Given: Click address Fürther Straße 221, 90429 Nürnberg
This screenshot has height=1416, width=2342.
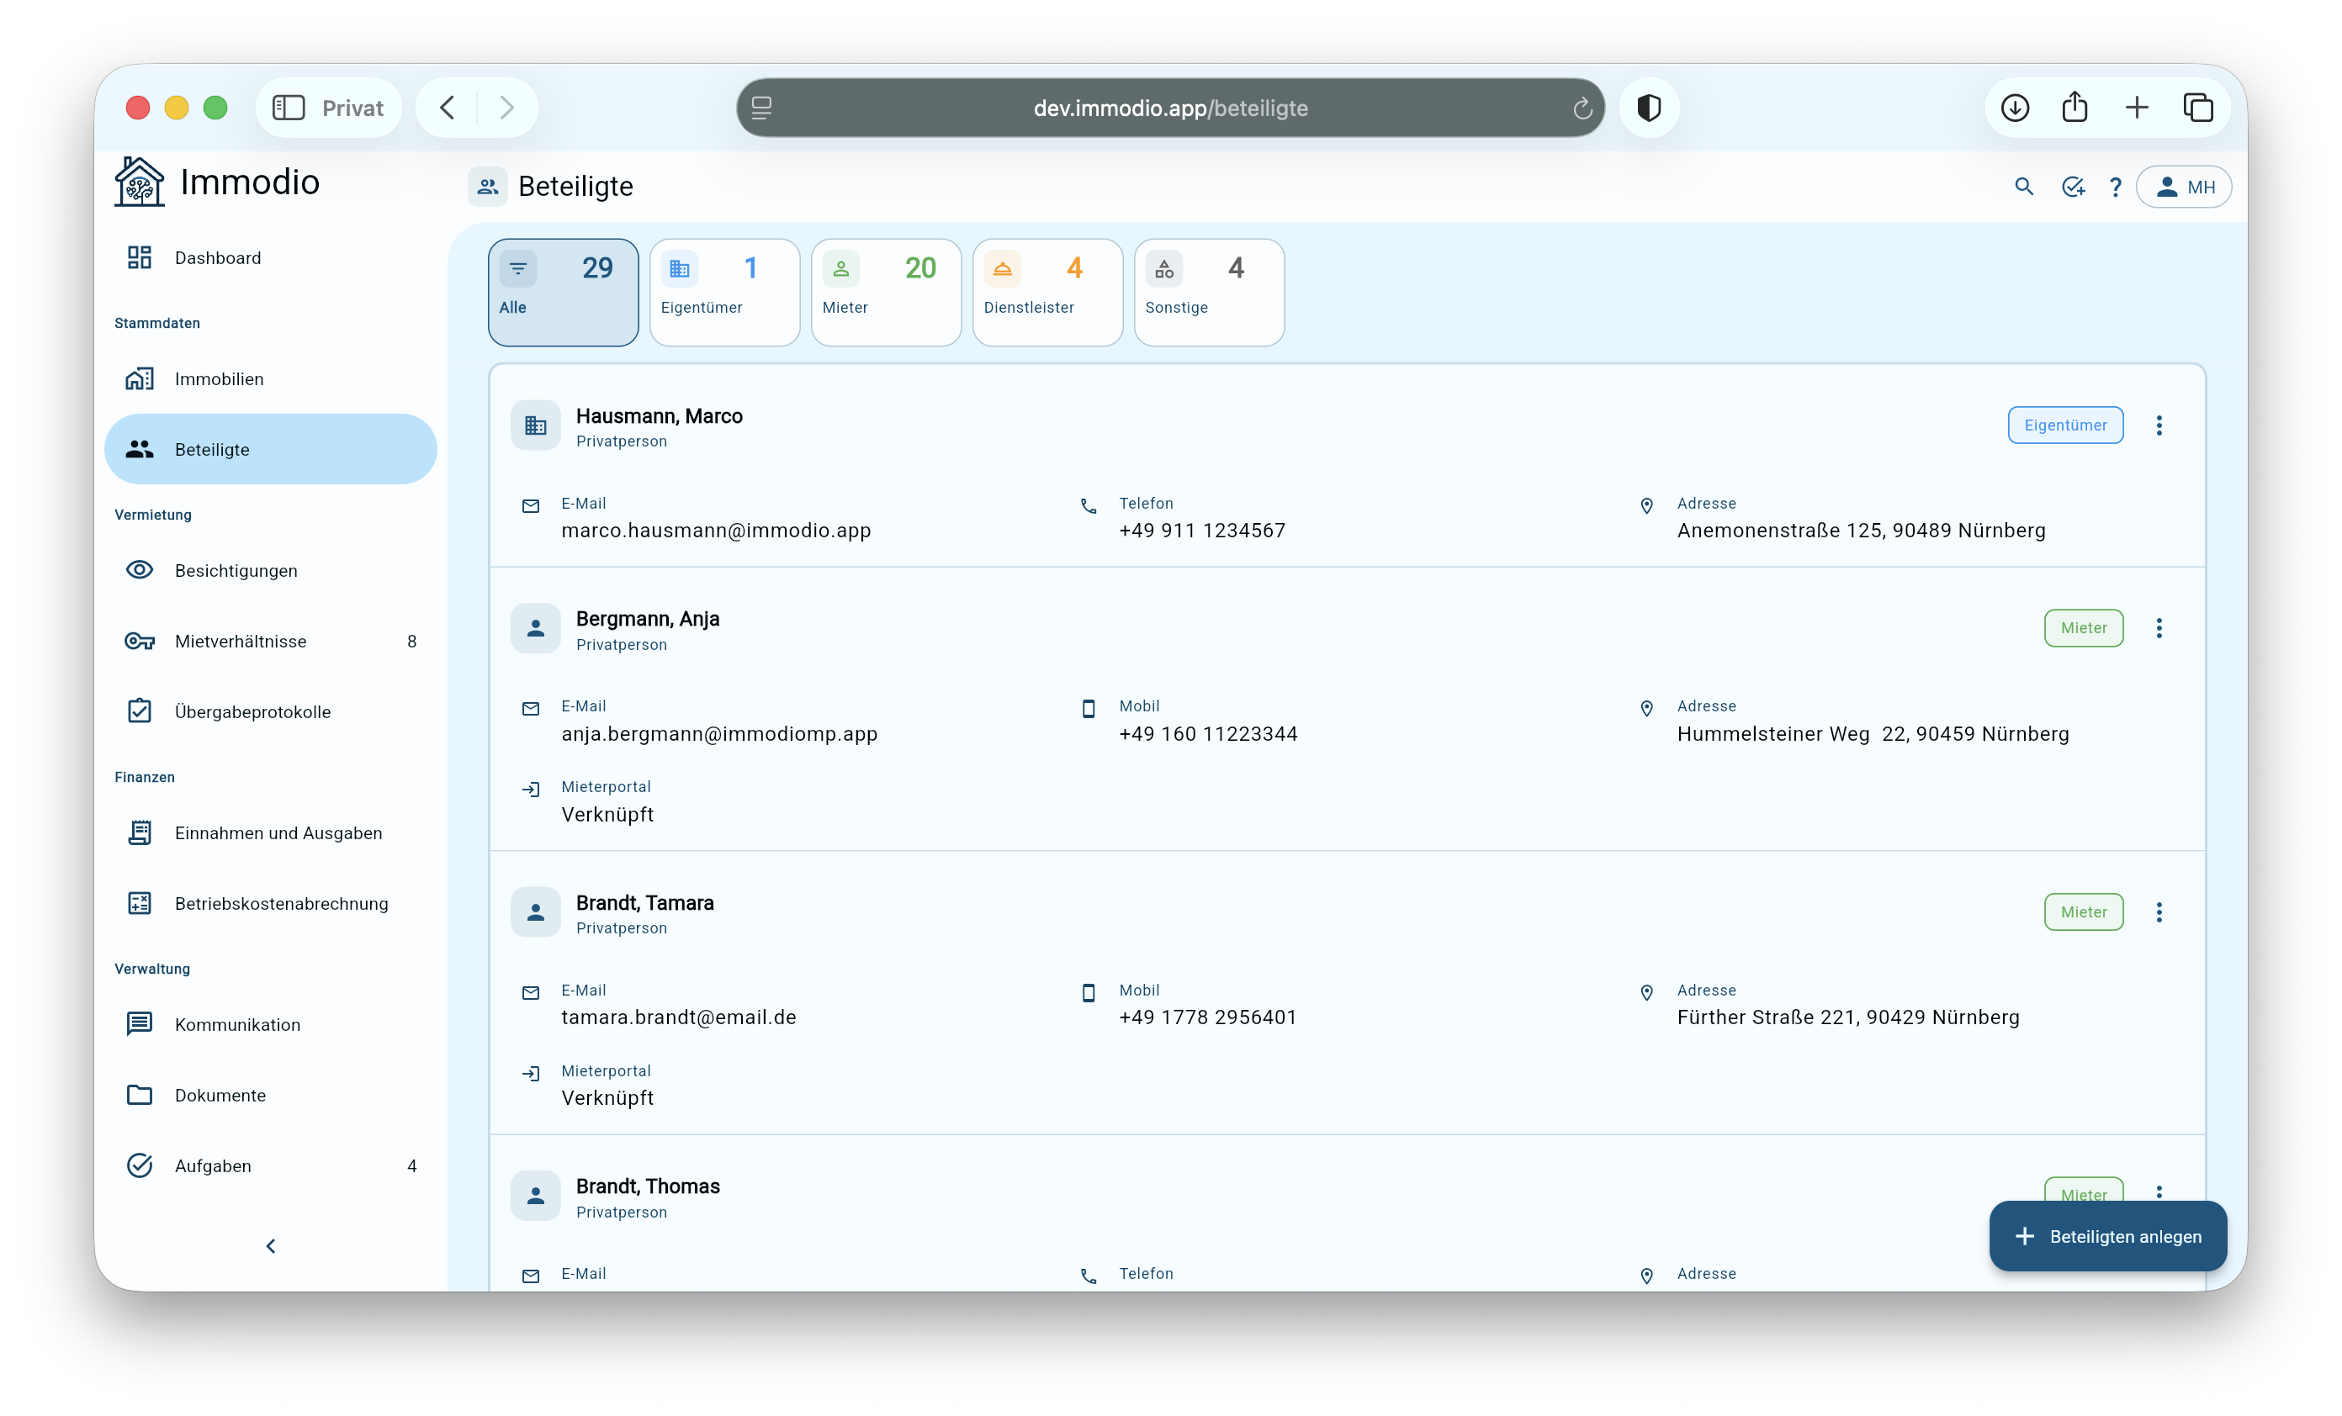Looking at the screenshot, I should [1847, 1017].
